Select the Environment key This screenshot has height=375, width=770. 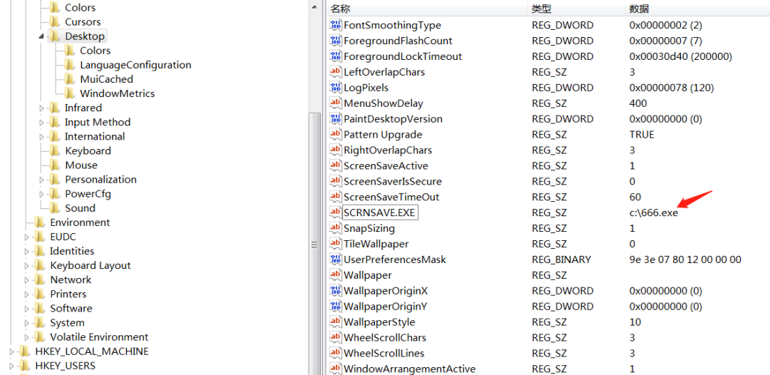(x=80, y=222)
